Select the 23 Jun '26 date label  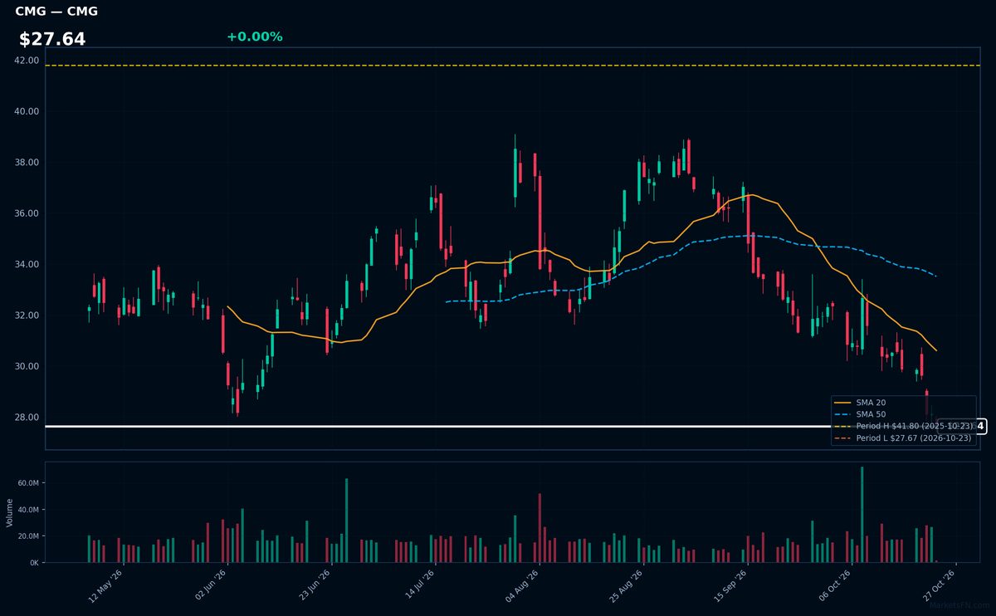[x=315, y=585]
